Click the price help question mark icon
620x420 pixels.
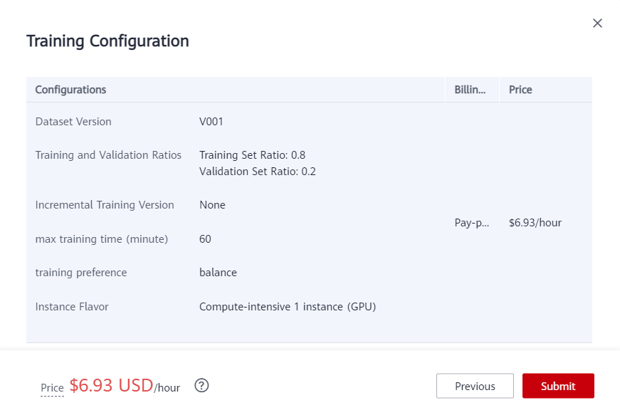(201, 386)
